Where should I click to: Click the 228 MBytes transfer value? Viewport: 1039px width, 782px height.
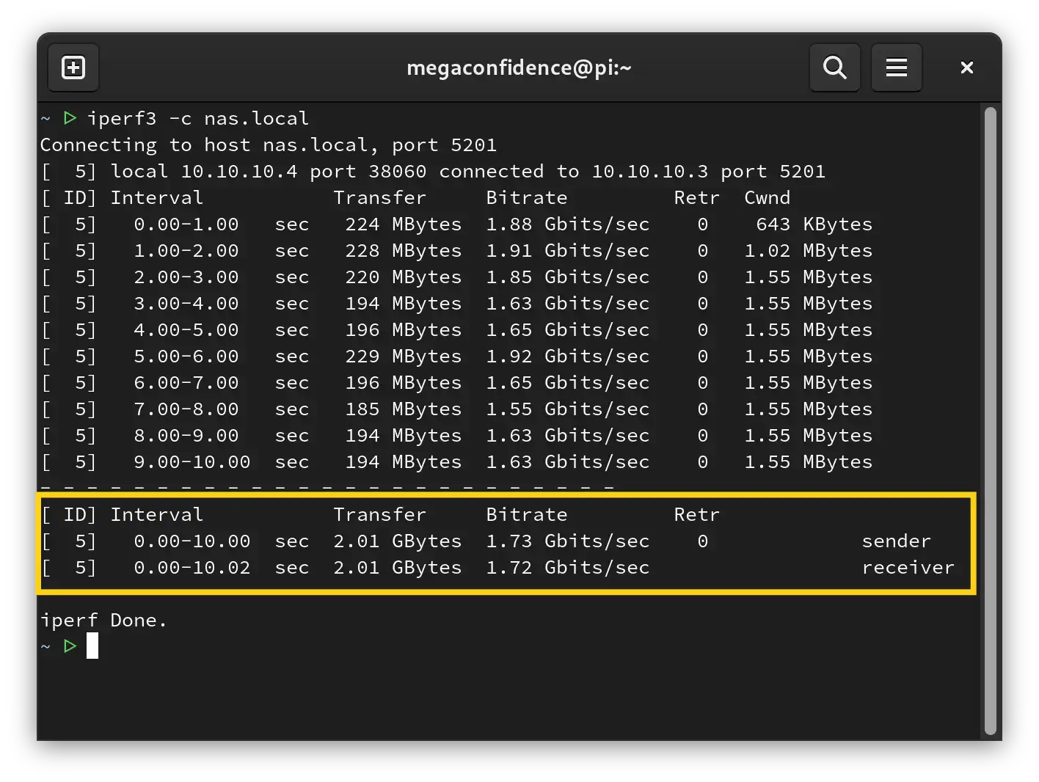(x=404, y=250)
